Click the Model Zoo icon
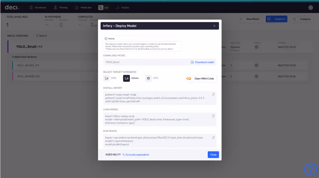319x178 pixels. (77, 8)
